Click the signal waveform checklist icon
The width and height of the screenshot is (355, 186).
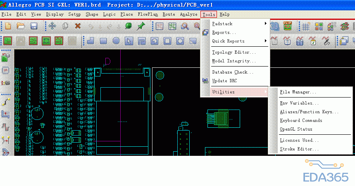(x=313, y=41)
